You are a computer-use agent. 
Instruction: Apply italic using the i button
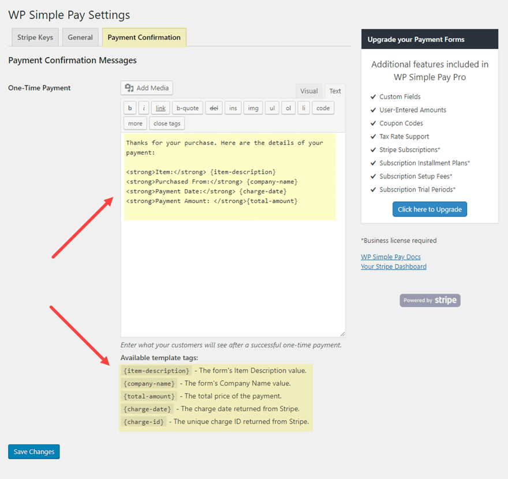pos(143,108)
